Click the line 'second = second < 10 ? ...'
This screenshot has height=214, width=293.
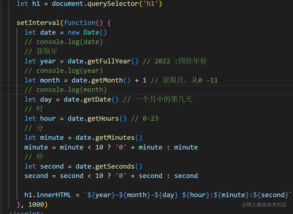point(111,176)
